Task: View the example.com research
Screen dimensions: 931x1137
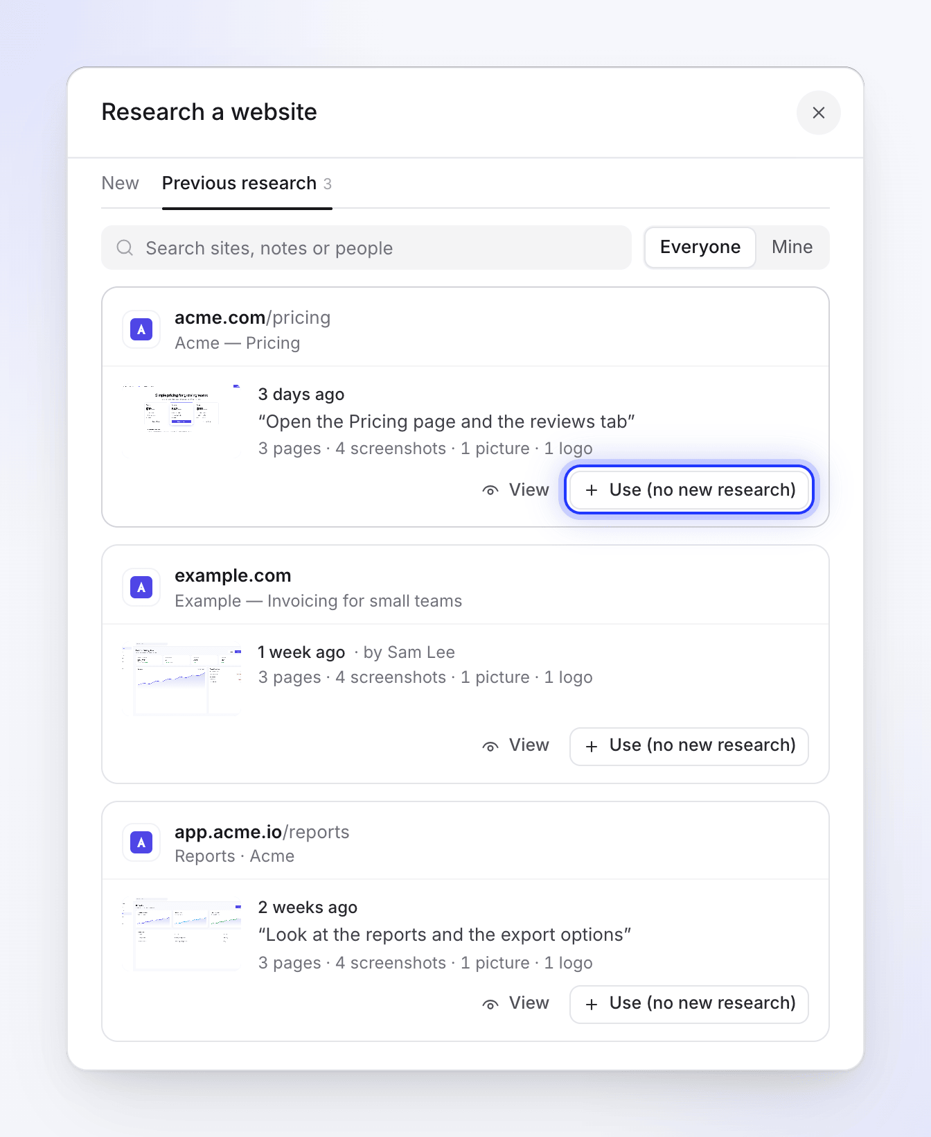Action: tap(516, 745)
